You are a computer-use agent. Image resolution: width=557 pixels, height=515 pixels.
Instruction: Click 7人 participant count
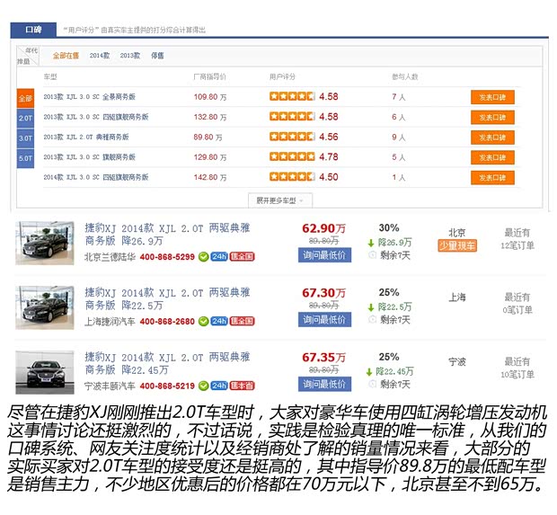tap(399, 97)
